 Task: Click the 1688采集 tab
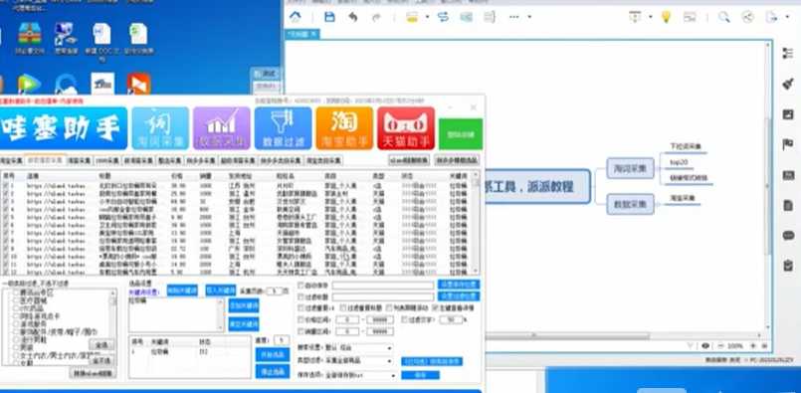(x=106, y=160)
